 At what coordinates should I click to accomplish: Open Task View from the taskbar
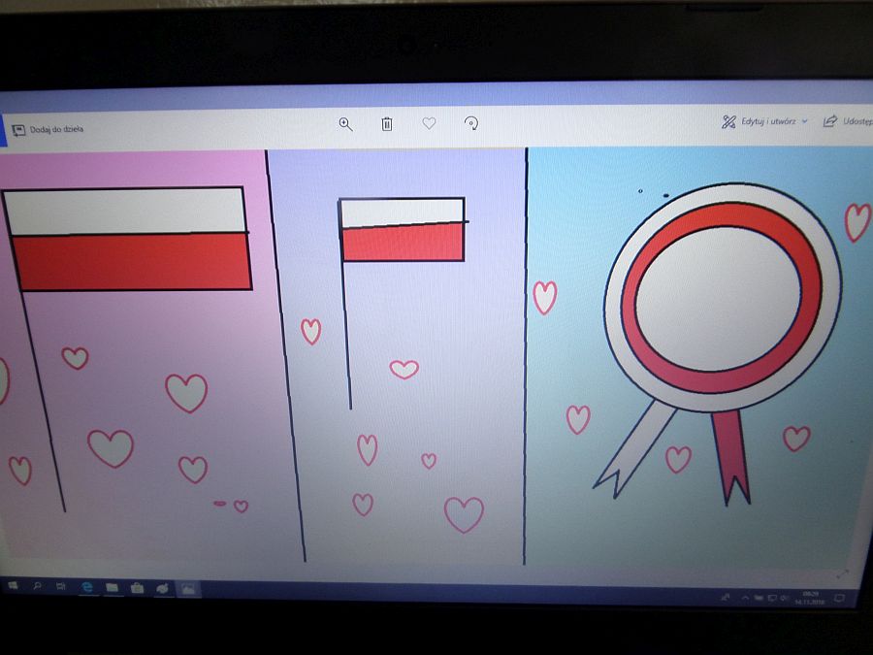coord(61,587)
